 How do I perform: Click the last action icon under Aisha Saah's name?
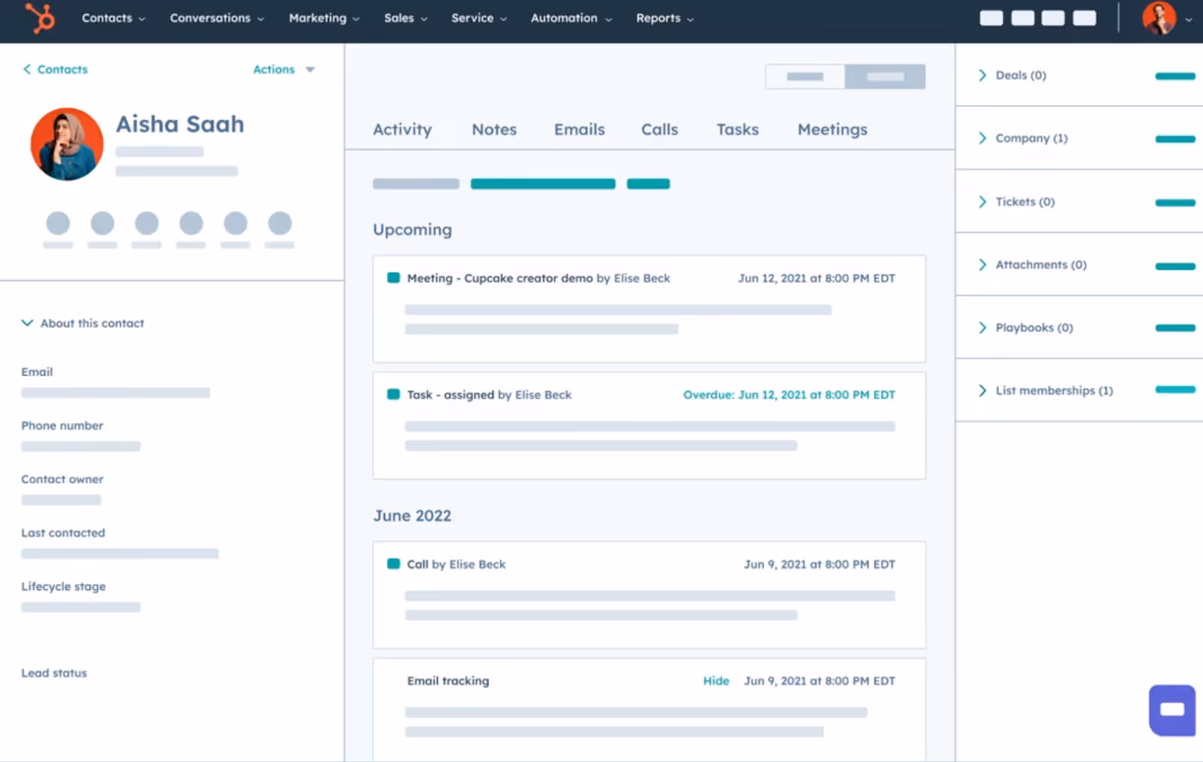click(x=279, y=222)
